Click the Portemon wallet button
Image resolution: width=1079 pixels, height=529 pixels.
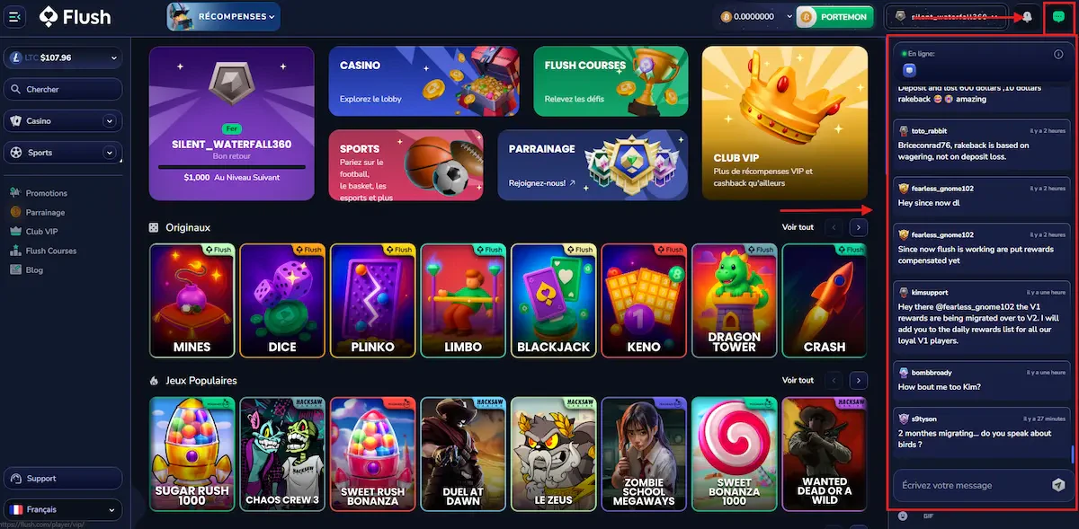(x=834, y=16)
